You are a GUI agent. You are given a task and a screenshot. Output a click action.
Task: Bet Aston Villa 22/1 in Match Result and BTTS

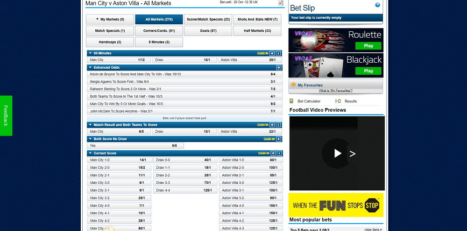pos(249,131)
